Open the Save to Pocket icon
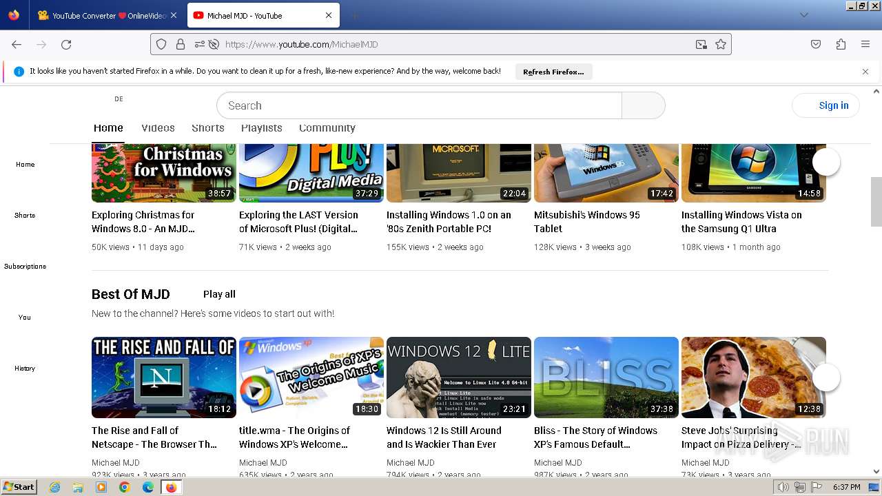The height and width of the screenshot is (496, 882). pyautogui.click(x=816, y=44)
